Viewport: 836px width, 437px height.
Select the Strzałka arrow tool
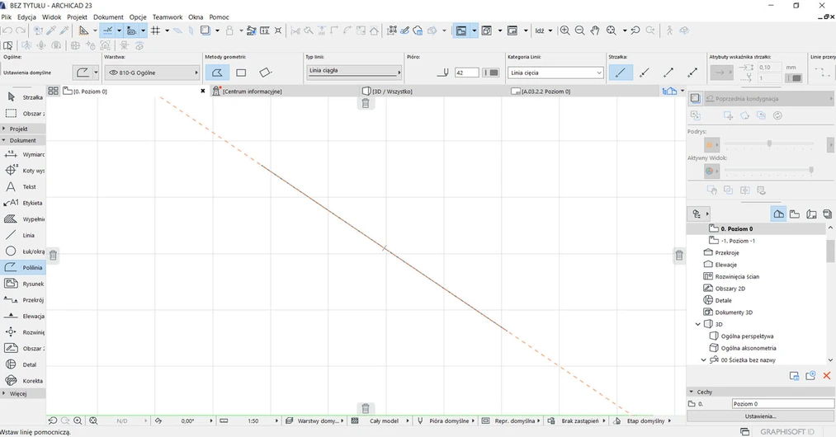coord(23,97)
